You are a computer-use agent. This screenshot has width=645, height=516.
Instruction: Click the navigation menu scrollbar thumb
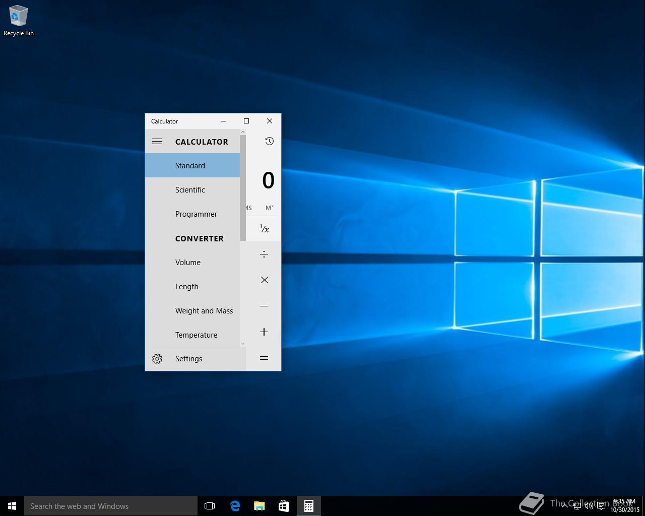tap(243, 188)
